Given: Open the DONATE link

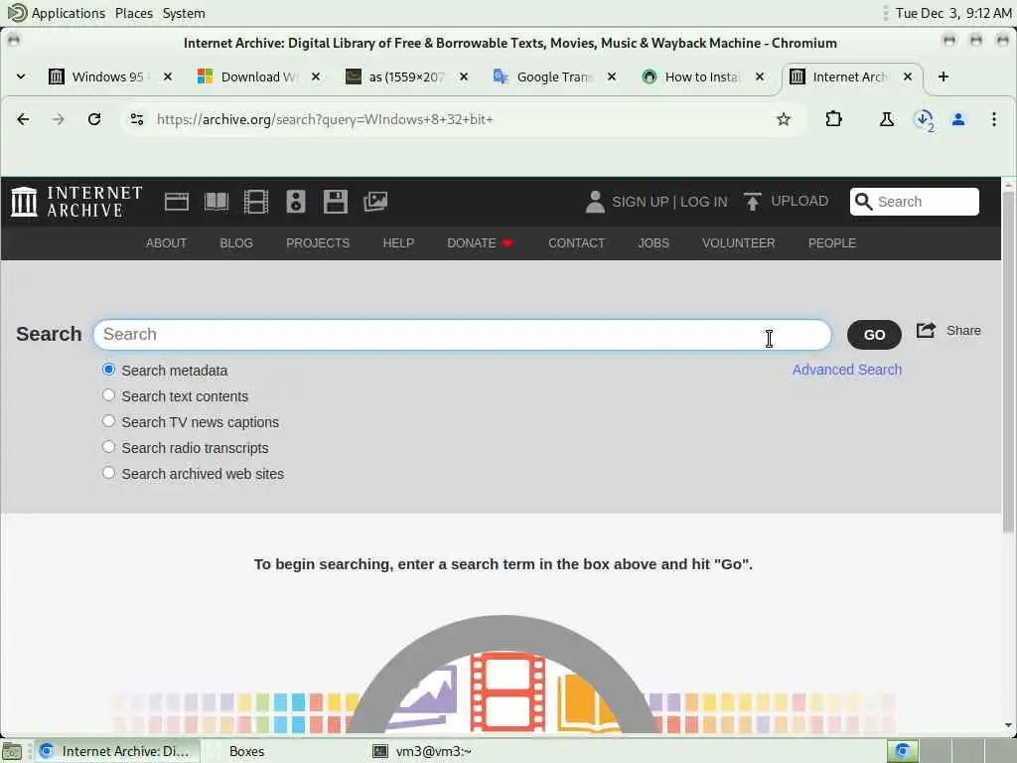Looking at the screenshot, I should click(480, 243).
